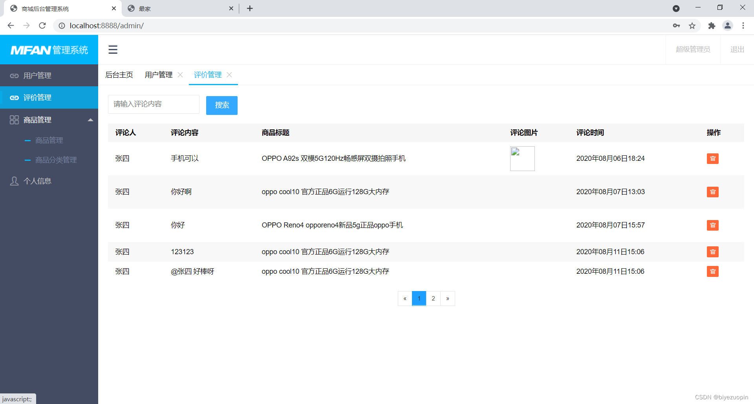Click the browser back arrow
The height and width of the screenshot is (404, 754).
tap(11, 25)
